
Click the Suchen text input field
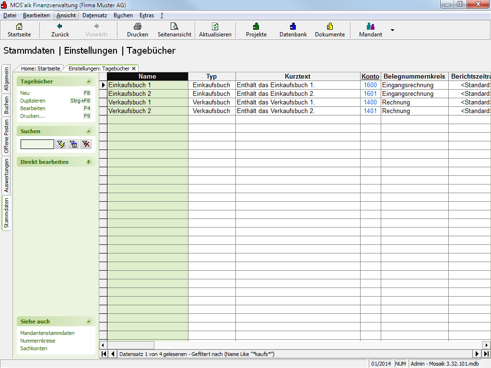point(37,144)
